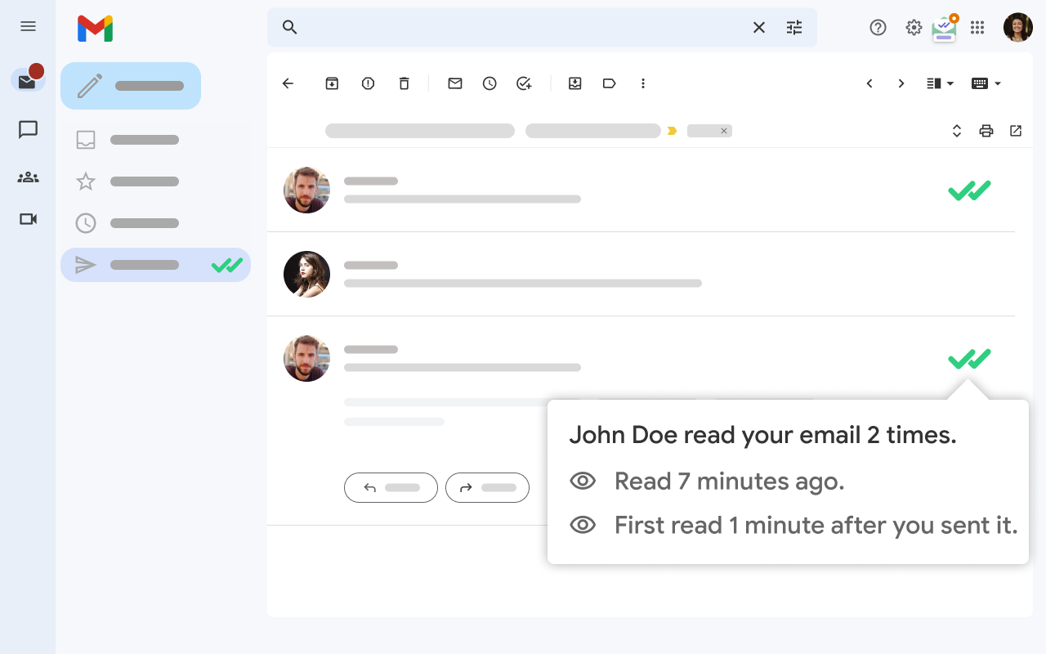Reply to the last message
Viewport: 1046px width, 654px height.
[391, 487]
